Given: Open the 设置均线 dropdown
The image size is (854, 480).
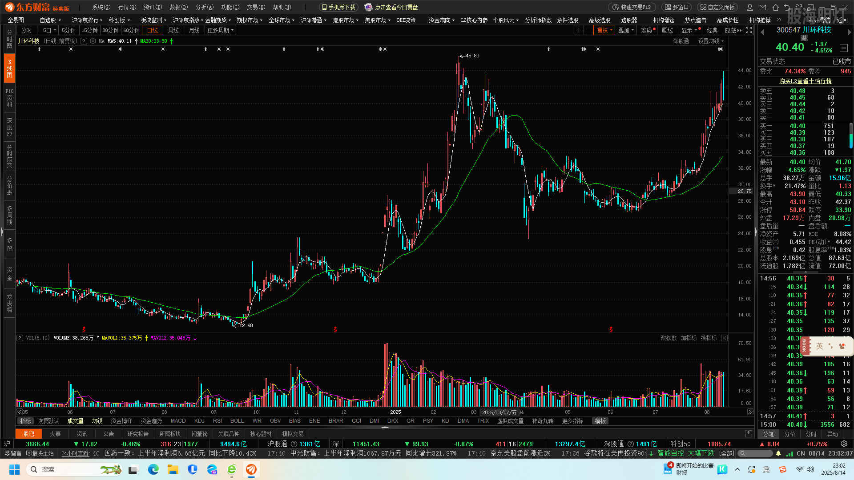Looking at the screenshot, I should [x=711, y=41].
